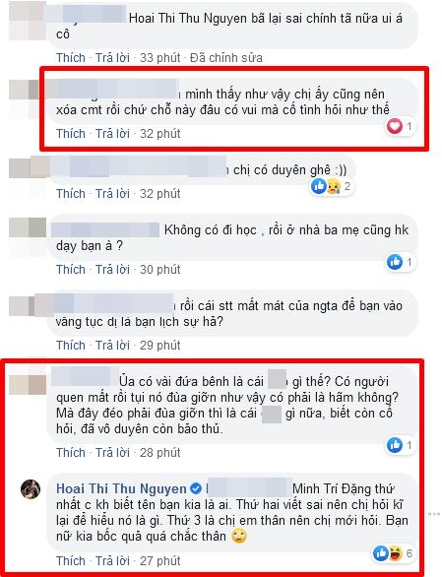The width and height of the screenshot is (442, 577).
Task: Like the 'chị có duyên ghê' comment
Action: (x=71, y=194)
